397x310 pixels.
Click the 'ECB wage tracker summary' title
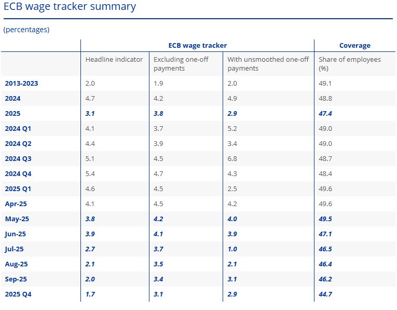click(70, 7)
